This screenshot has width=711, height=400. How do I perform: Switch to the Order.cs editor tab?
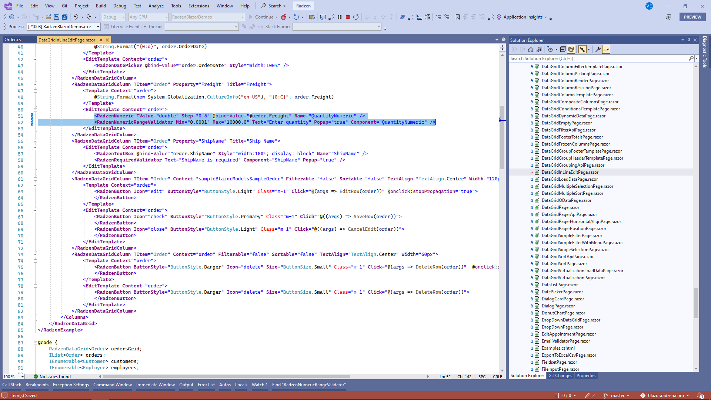pos(13,40)
